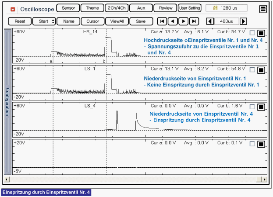Open the red Oscilloscope dropdown menu icon
This screenshot has width=273, height=197.
(x=12, y=9)
